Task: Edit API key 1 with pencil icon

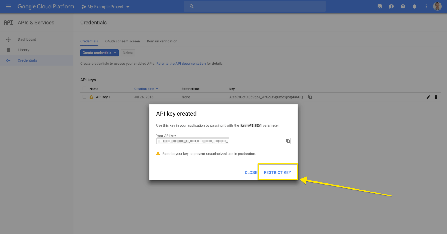Action: [x=428, y=97]
